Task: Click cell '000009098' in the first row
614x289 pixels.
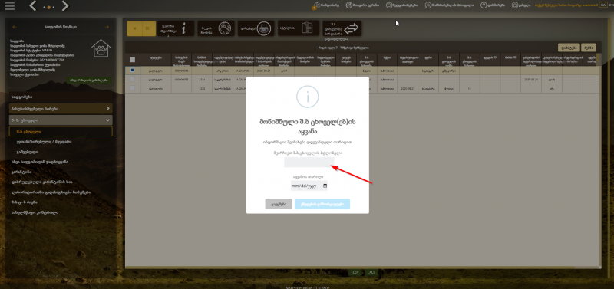Action: [181, 71]
